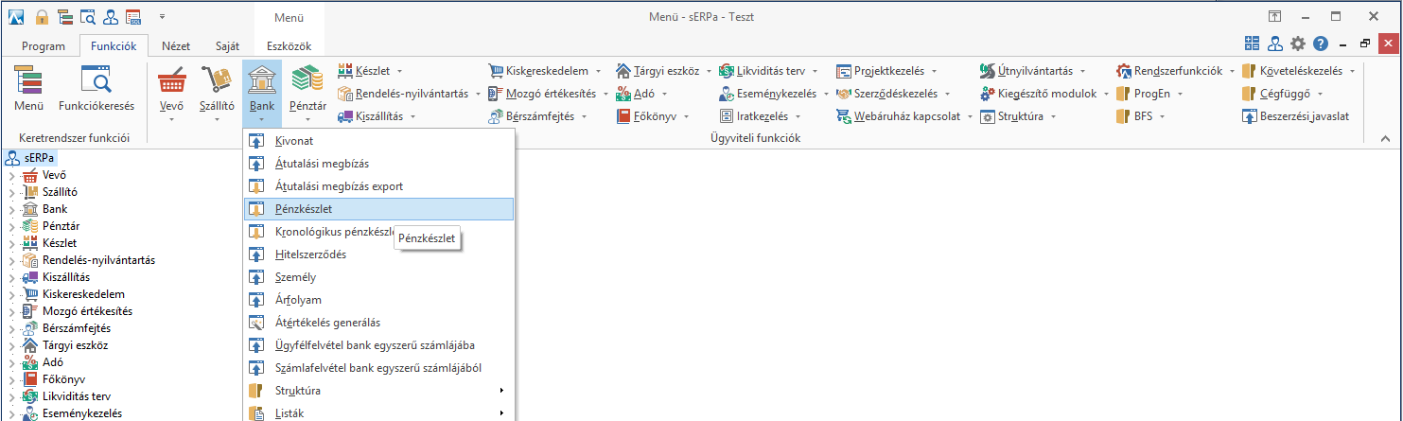The width and height of the screenshot is (1403, 421).
Task: Switch to the Saját tab
Action: point(228,45)
